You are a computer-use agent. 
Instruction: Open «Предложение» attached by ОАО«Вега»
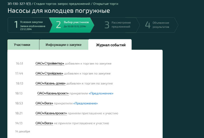click(85, 103)
